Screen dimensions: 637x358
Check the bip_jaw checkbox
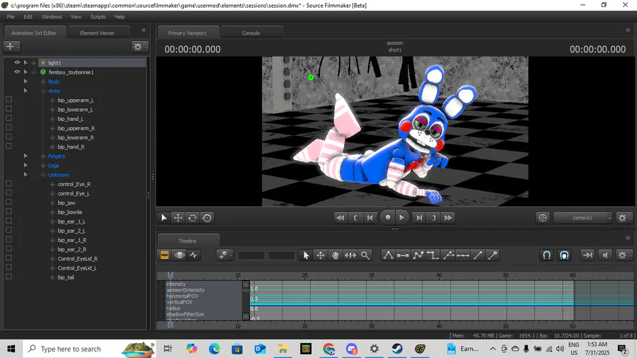pyautogui.click(x=9, y=202)
